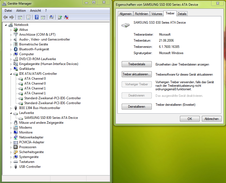The height and width of the screenshot is (183, 226).
Task: Click the update driver software icon
Action: click(60, 17)
